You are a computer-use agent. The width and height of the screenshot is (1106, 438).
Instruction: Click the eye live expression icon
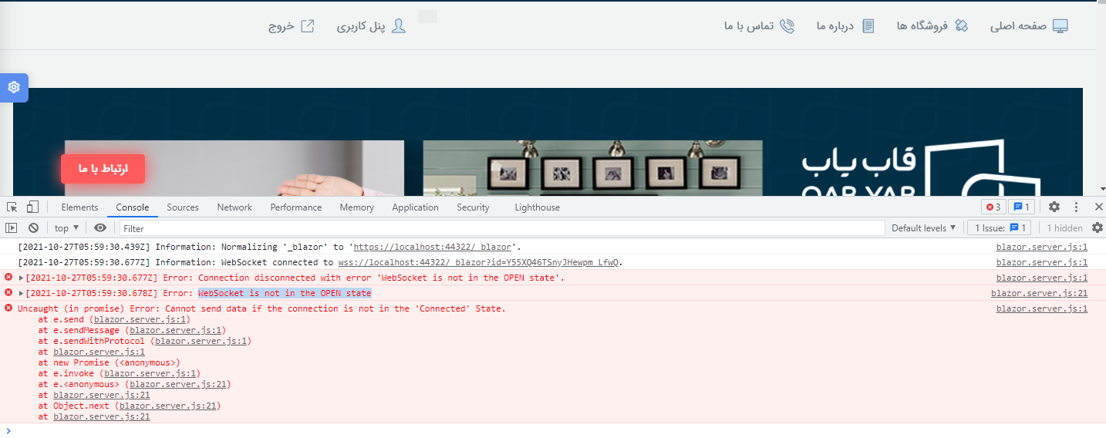100,228
